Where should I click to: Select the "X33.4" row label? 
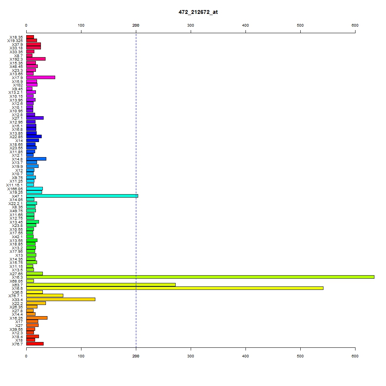click(17, 300)
